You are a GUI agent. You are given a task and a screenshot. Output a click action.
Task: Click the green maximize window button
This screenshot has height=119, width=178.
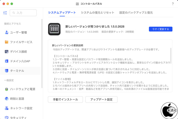pos(12,4)
